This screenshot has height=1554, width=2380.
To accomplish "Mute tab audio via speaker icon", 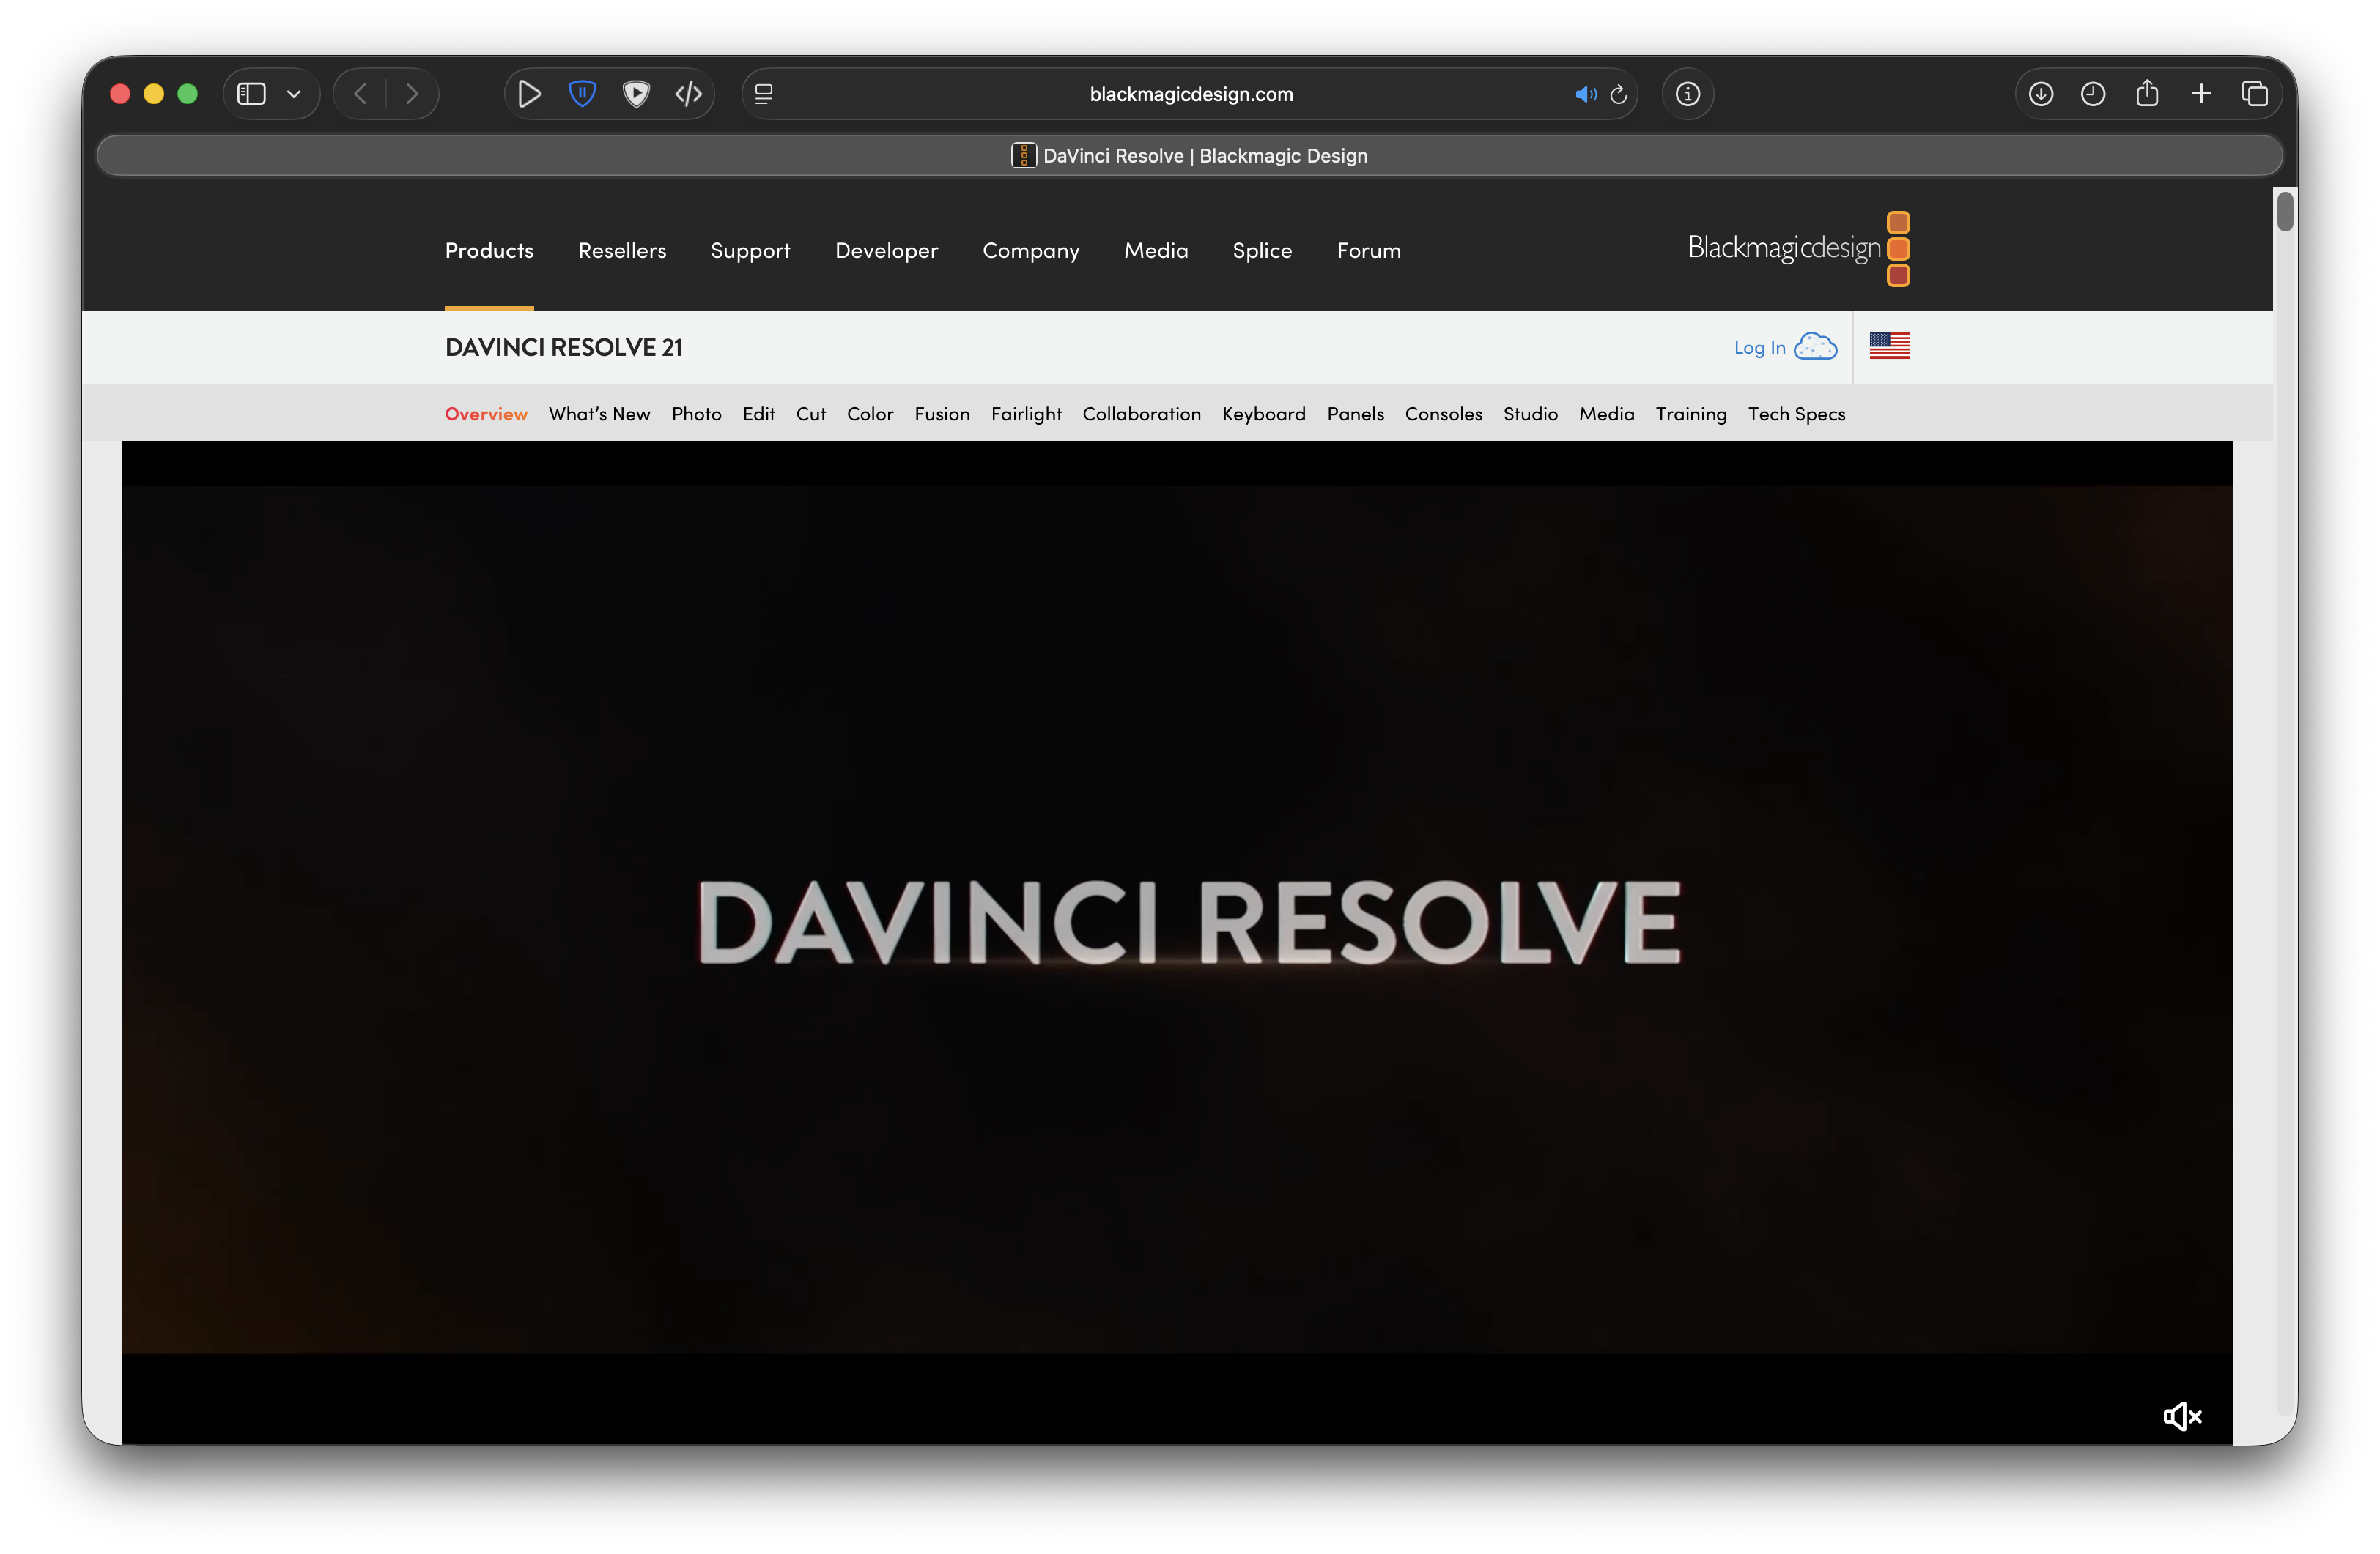I will pyautogui.click(x=1585, y=94).
